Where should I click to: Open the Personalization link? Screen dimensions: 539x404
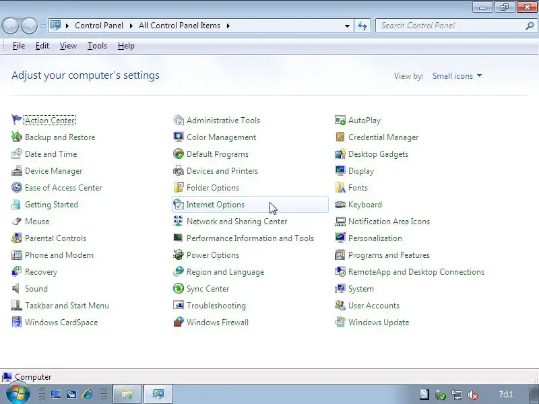pyautogui.click(x=375, y=238)
